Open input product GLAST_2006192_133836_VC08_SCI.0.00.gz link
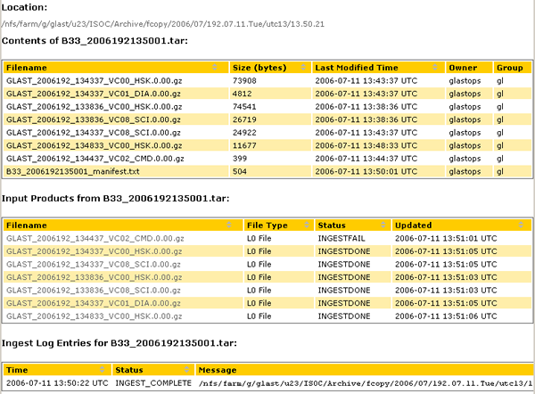Screen dimensions: 535x394 pos(94,291)
